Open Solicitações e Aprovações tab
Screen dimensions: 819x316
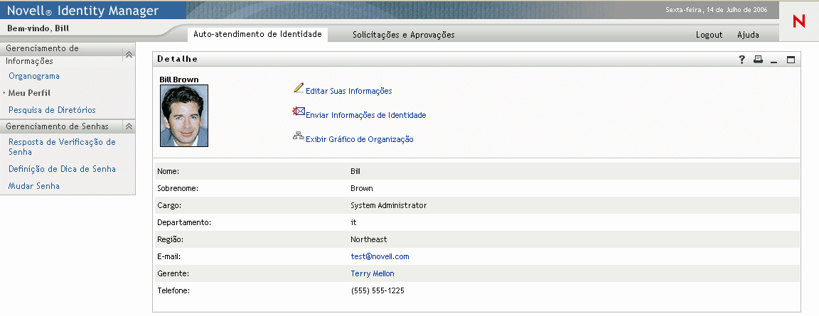point(403,35)
